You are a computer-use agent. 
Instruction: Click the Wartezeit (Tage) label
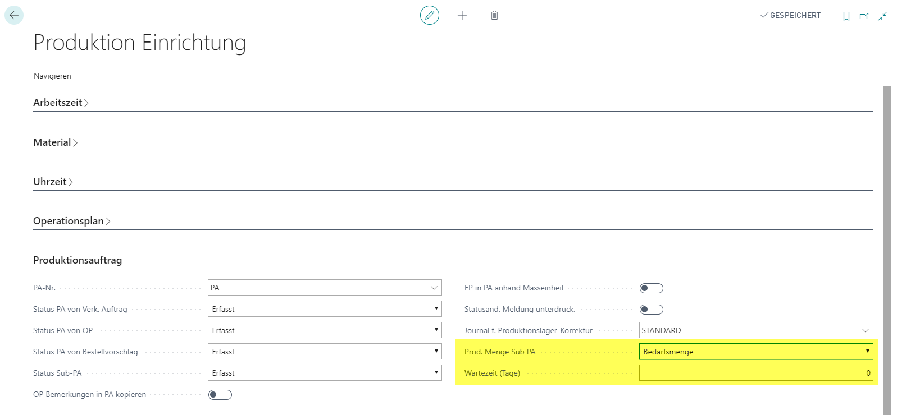pos(492,373)
